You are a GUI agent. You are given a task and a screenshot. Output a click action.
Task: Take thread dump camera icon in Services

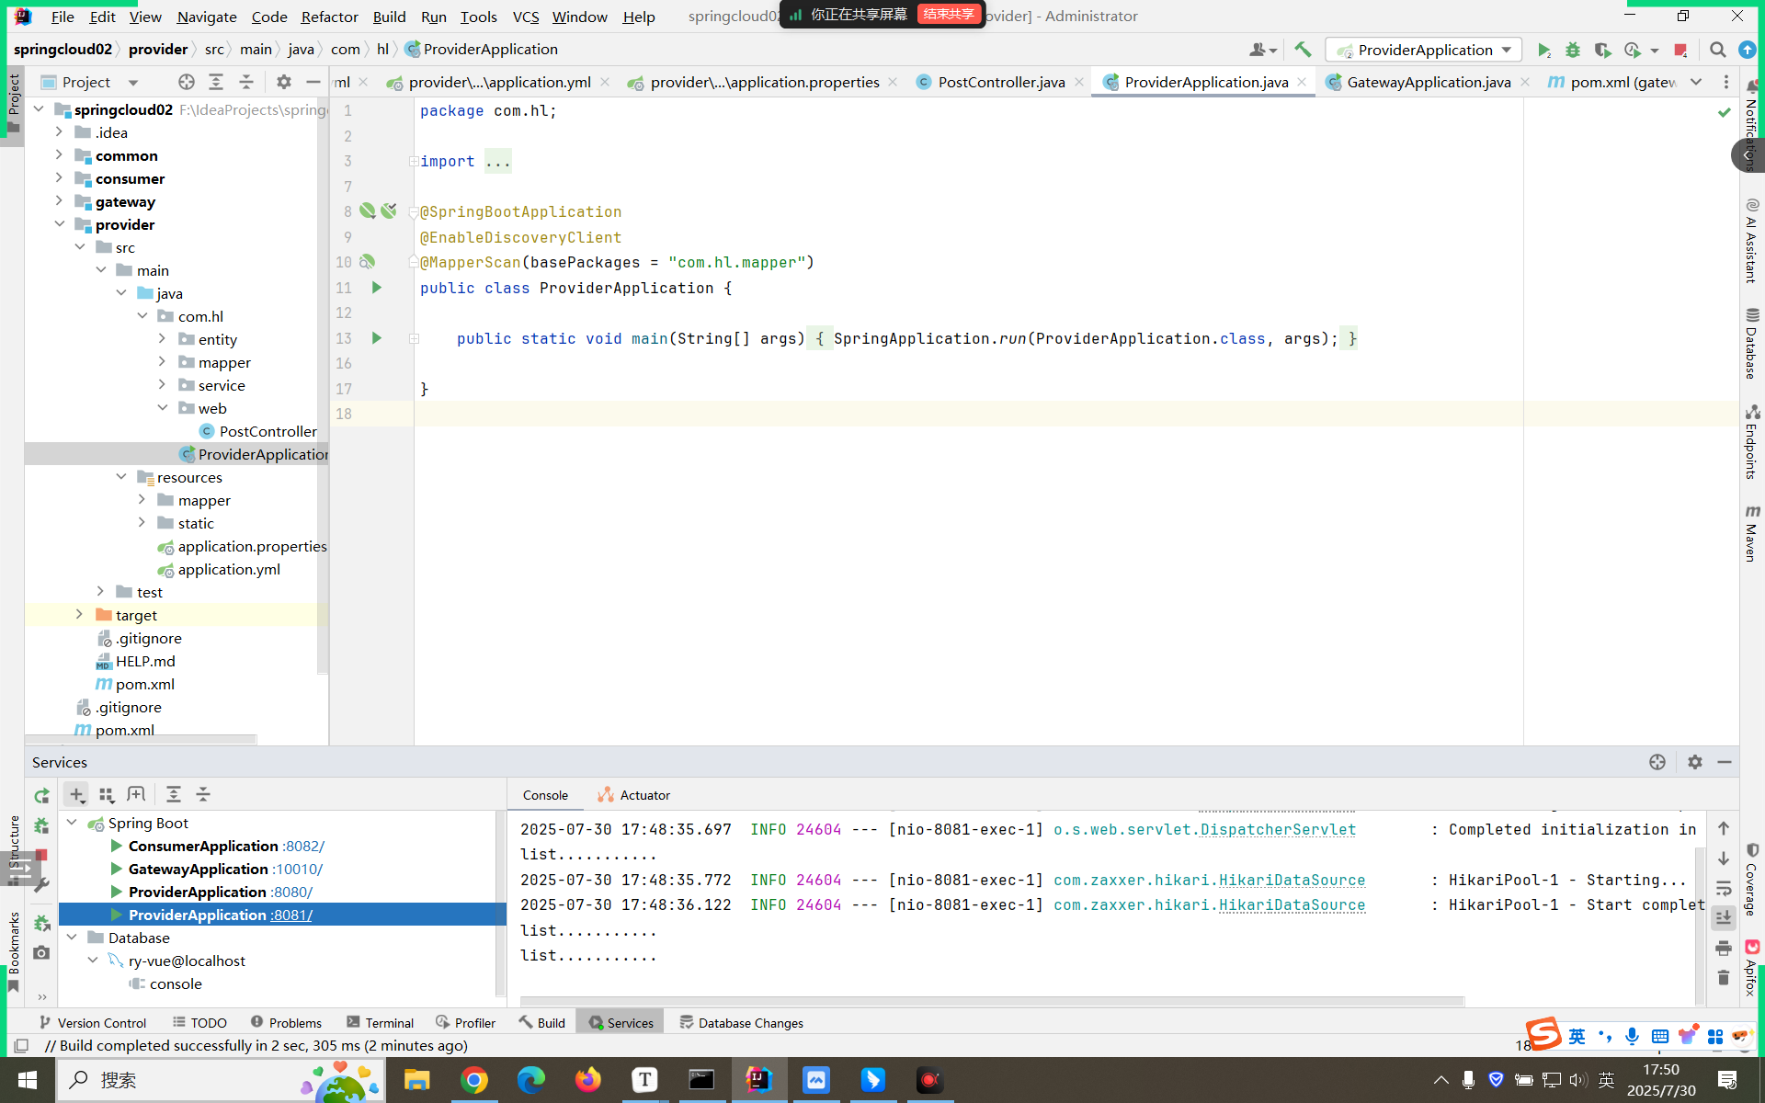41,953
